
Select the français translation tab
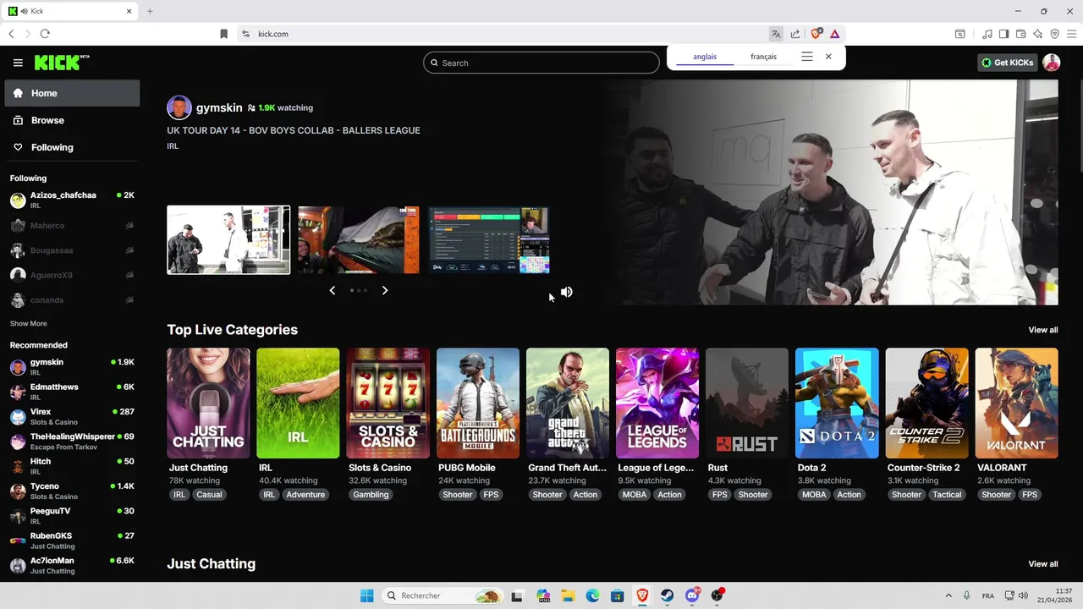click(x=763, y=57)
